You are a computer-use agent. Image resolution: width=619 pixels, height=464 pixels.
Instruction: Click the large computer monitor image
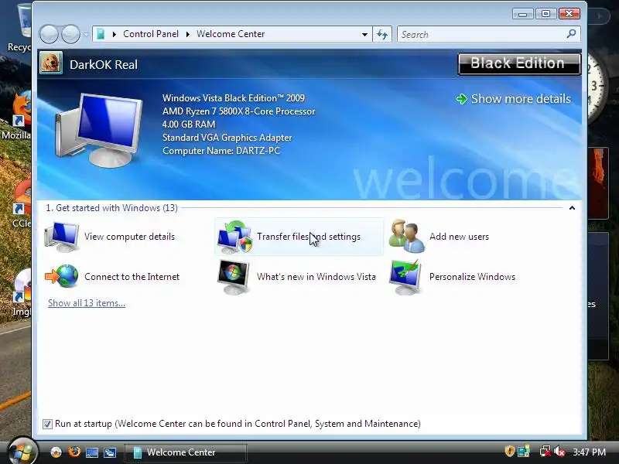click(x=99, y=130)
